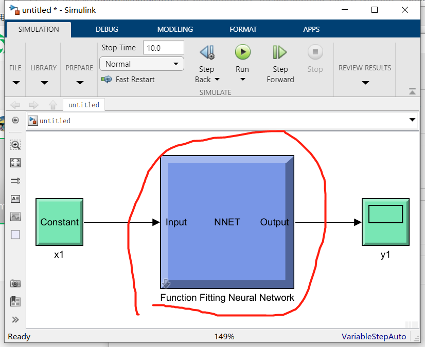The image size is (425, 347).
Task: Open the Image annotation tool
Action: click(15, 217)
